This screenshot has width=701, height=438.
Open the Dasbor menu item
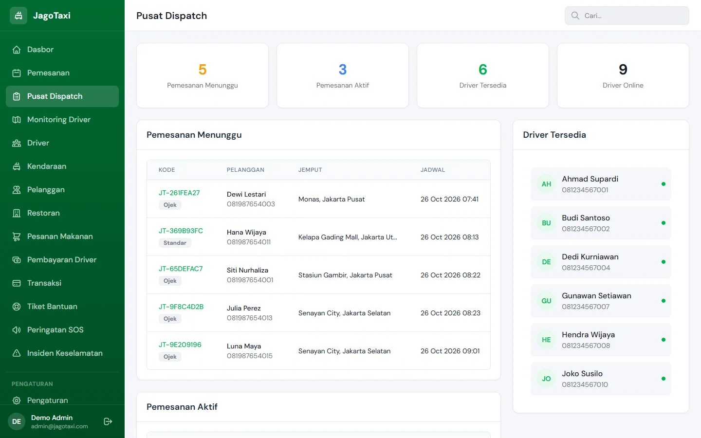[62, 50]
